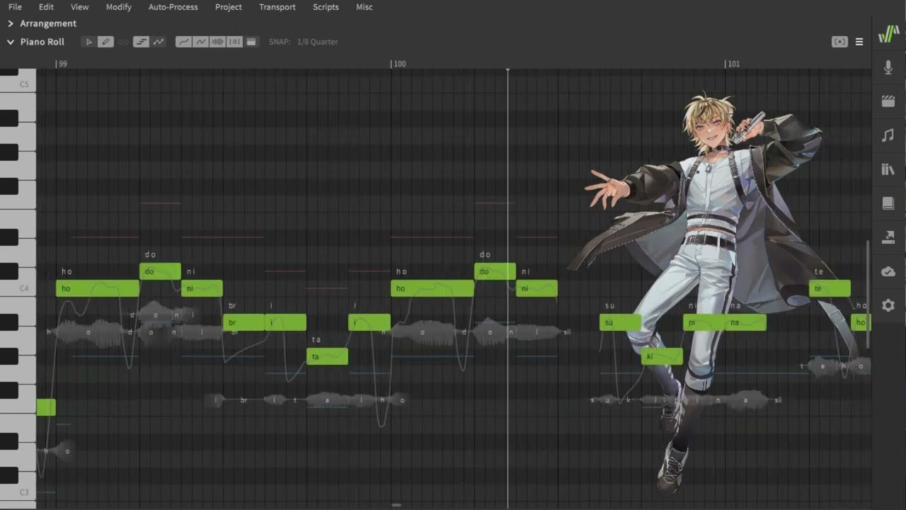
Task: Toggle phoneme timing display icon
Action: pos(234,42)
